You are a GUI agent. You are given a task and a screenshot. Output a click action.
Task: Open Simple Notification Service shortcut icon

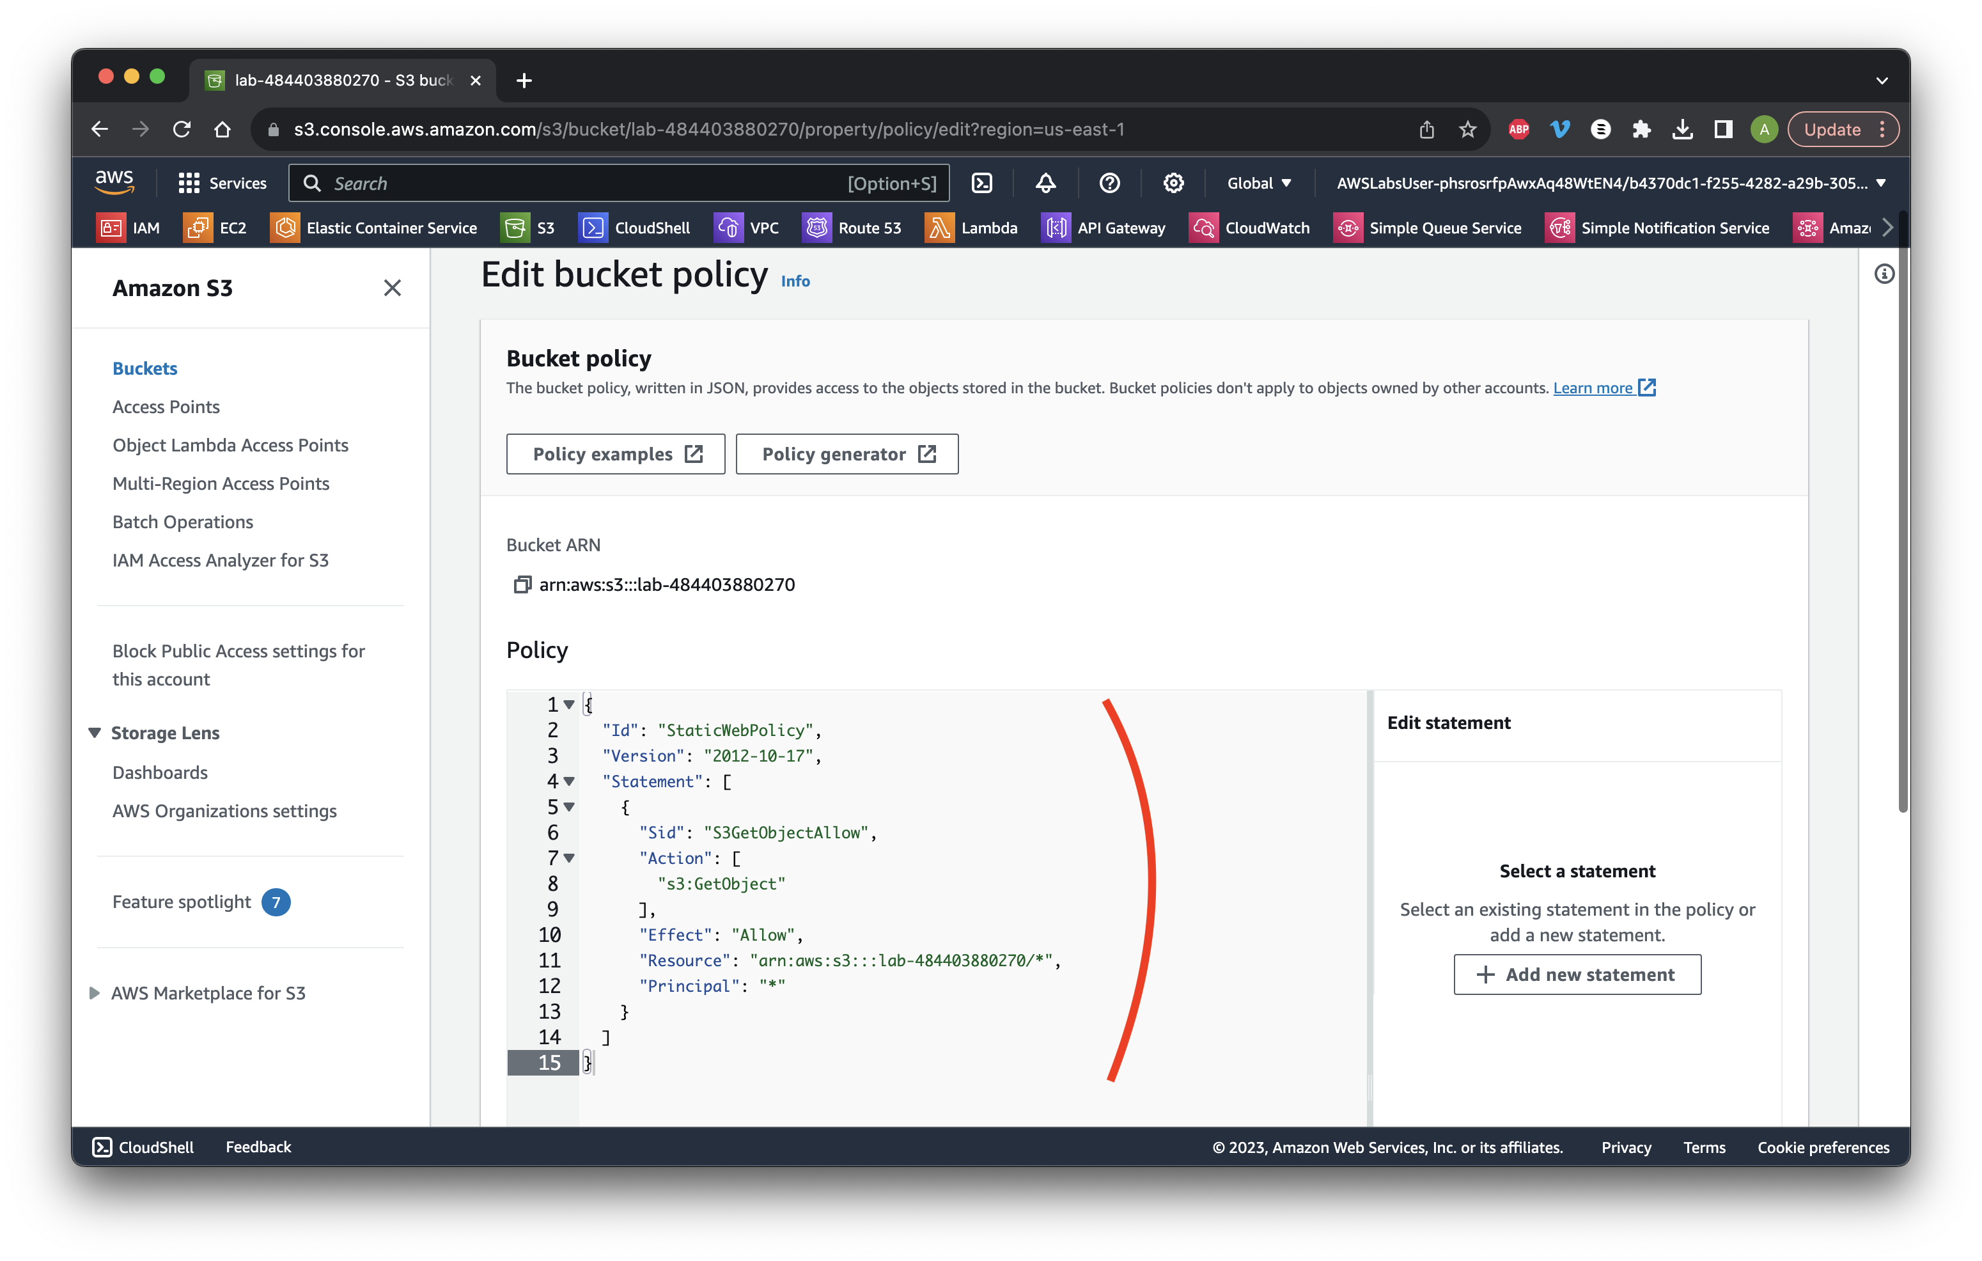(1560, 228)
